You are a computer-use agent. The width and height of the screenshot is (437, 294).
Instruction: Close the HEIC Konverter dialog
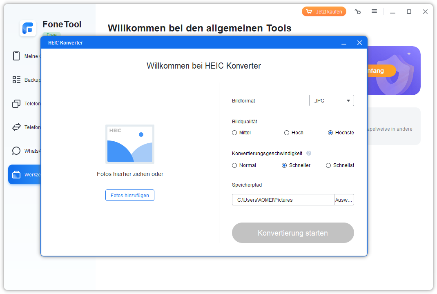coord(359,43)
